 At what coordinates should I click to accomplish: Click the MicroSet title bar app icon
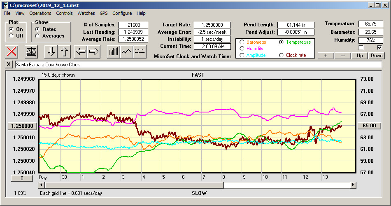5,5
